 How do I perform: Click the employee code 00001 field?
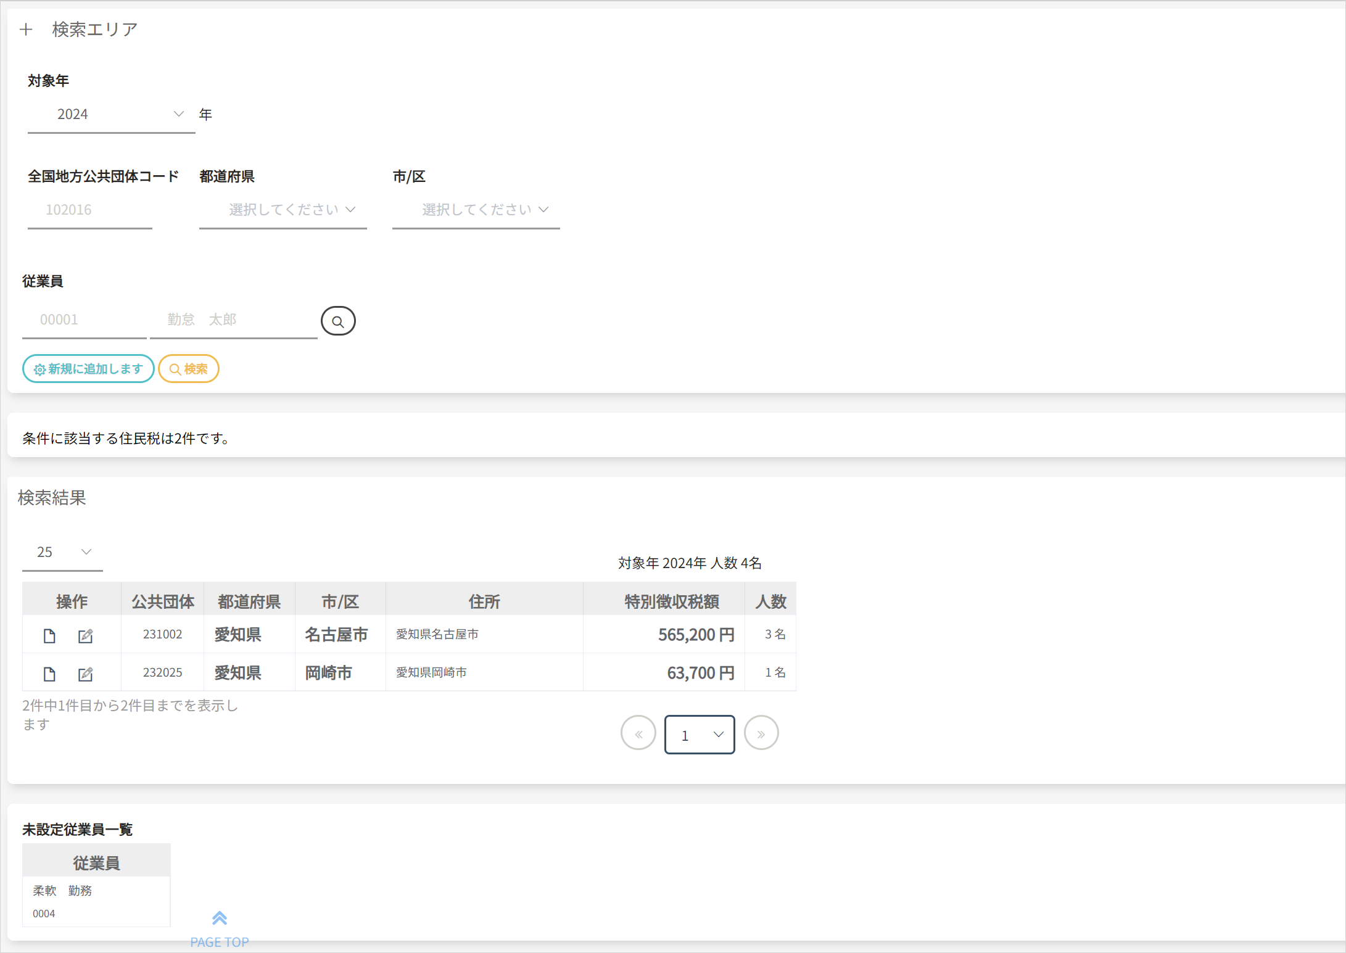click(x=84, y=320)
